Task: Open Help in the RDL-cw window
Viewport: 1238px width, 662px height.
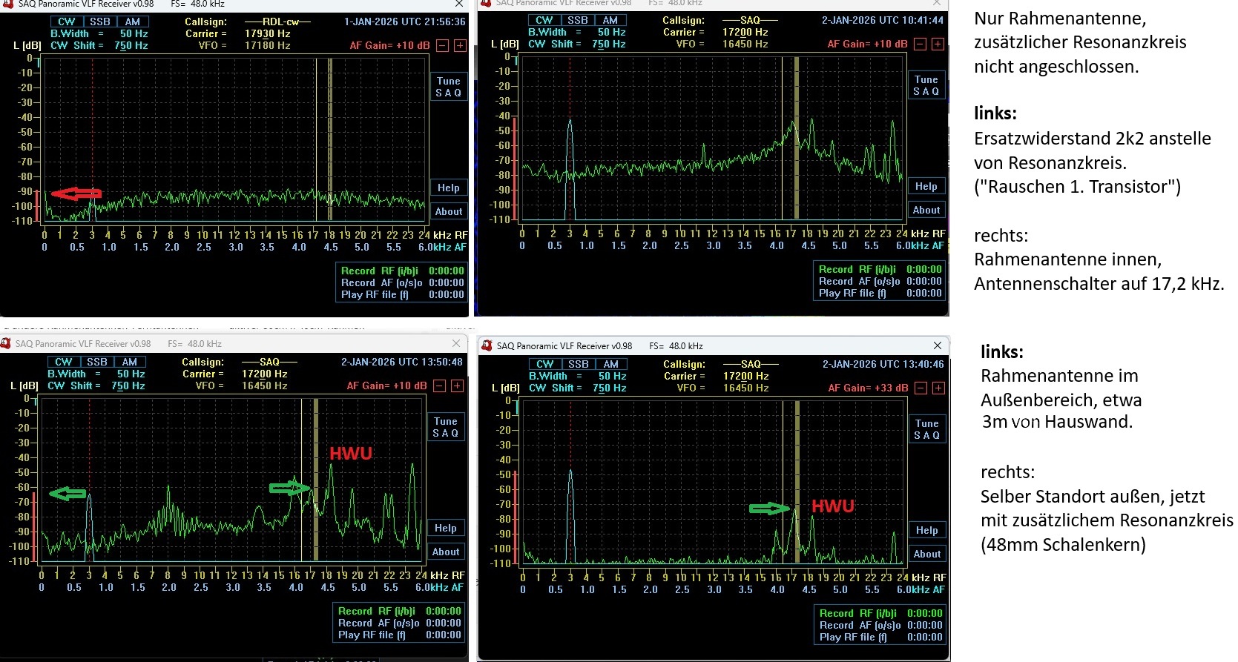Action: pos(449,188)
